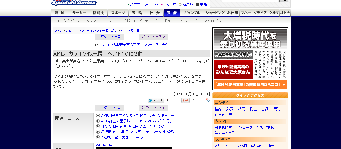Click the site search input field
Image resolution: width=341 pixels, height=149 pixels.
click(x=250, y=1)
